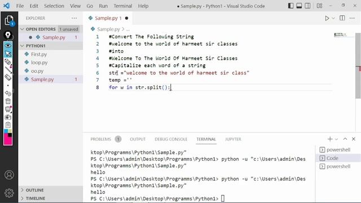Screen dimensions: 361x203
Task: Select the highlighter pen tool
Action: (x=8, y=61)
